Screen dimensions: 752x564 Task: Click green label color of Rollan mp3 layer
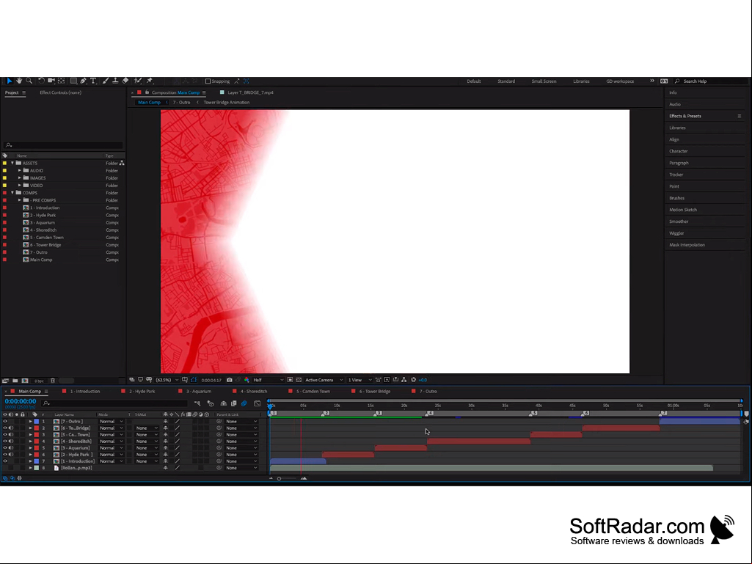[x=37, y=468]
